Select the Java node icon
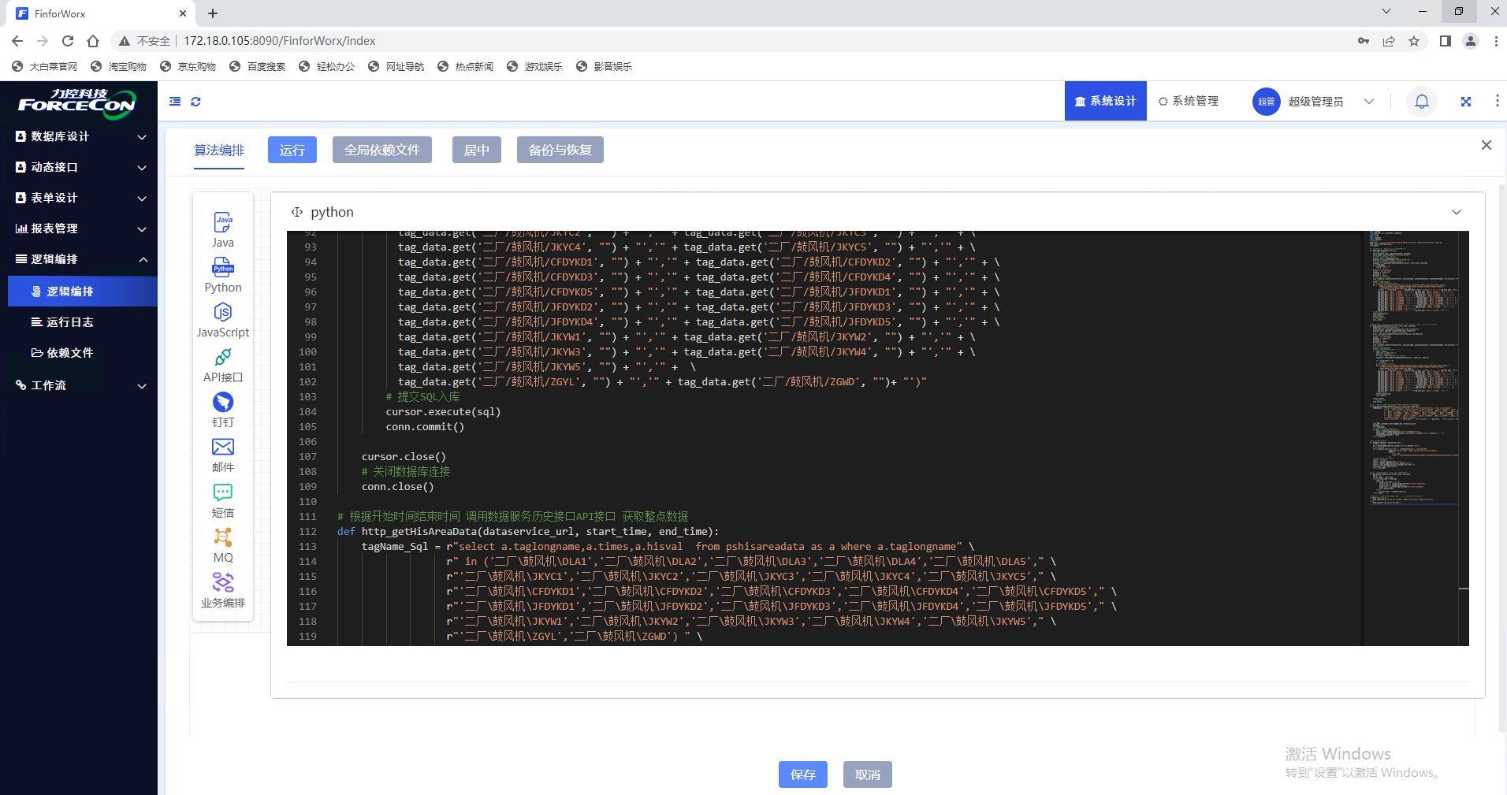The image size is (1507, 795). pyautogui.click(x=223, y=222)
